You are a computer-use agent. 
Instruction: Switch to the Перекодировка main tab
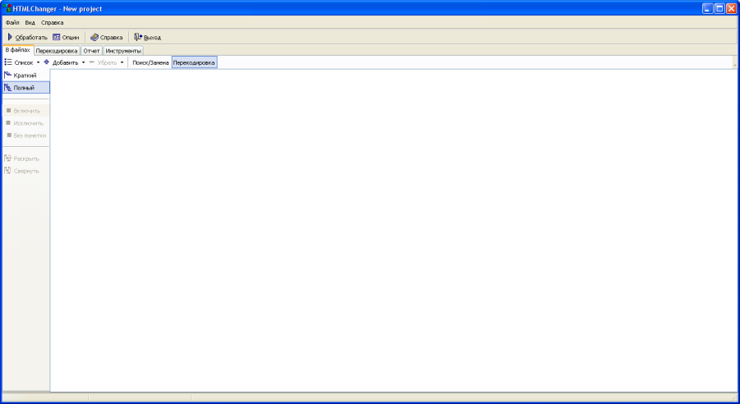click(57, 51)
